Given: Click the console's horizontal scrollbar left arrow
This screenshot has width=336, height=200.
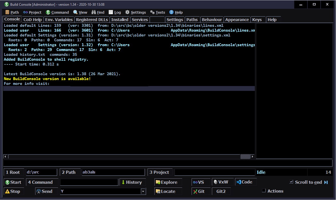Looking at the screenshot, I should tap(5, 156).
